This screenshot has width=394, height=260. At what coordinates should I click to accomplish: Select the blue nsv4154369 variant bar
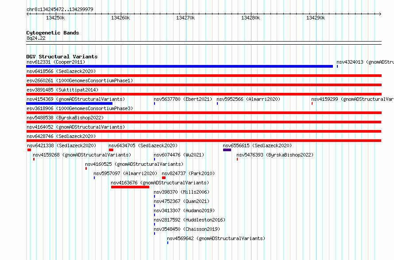coord(70,103)
